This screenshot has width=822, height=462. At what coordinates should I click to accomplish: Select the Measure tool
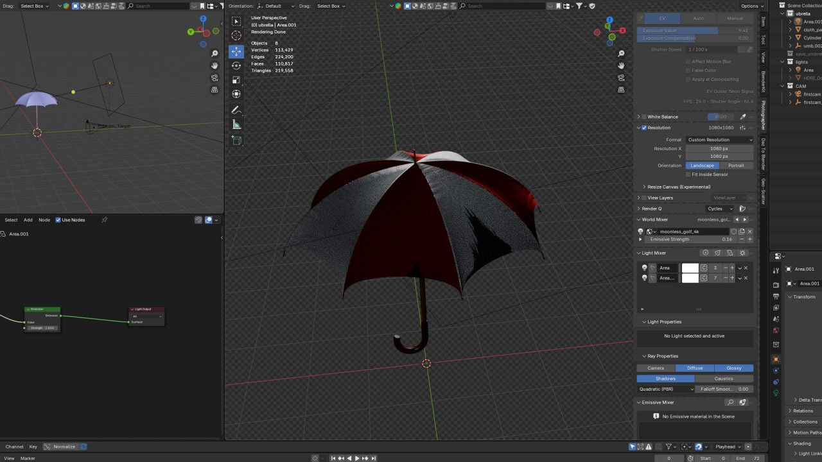tap(236, 124)
